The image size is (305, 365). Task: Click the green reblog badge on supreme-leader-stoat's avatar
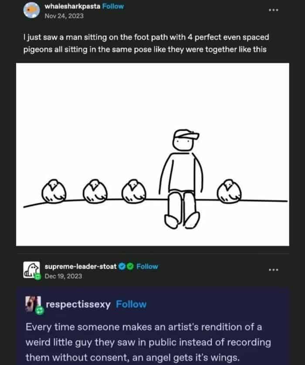pyautogui.click(x=38, y=276)
